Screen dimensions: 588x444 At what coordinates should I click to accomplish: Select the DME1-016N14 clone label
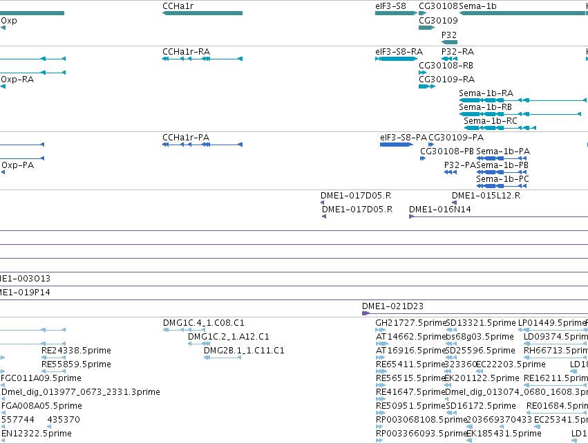coord(440,210)
